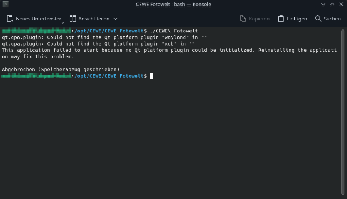This screenshot has width=347, height=199.
Task: Maximize the Konsole window
Action: [x=332, y=5]
